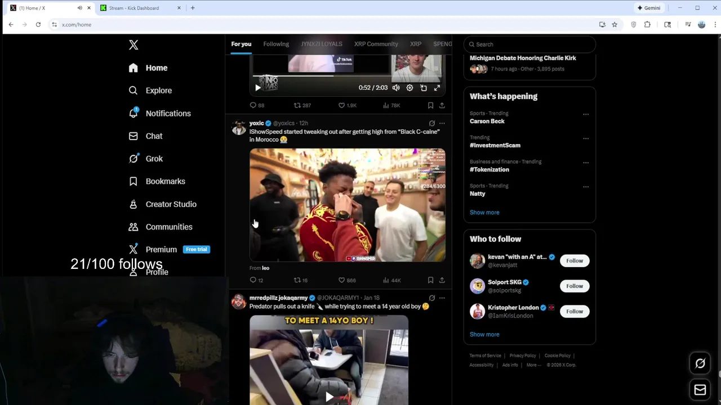This screenshot has height=405, width=721.
Task: Like the top post with 1.9K likes
Action: 347,105
